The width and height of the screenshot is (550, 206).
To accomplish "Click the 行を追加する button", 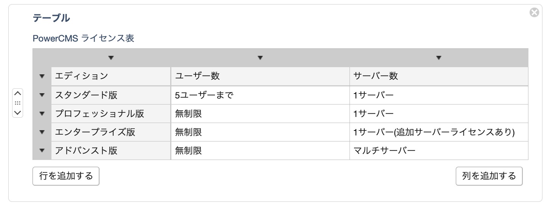I will tap(66, 176).
